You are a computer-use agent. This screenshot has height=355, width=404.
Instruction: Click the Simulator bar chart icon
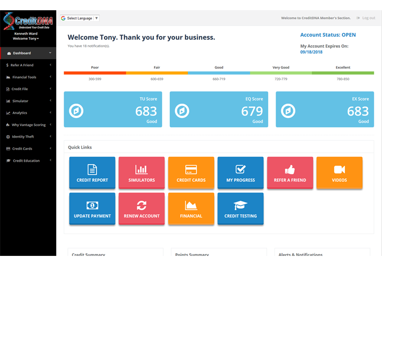click(x=8, y=101)
